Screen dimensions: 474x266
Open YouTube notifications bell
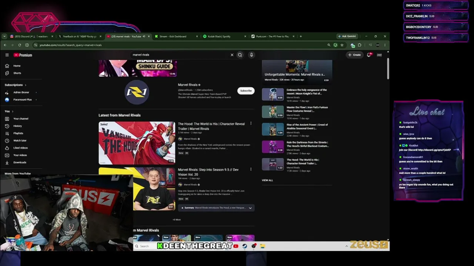coord(369,55)
